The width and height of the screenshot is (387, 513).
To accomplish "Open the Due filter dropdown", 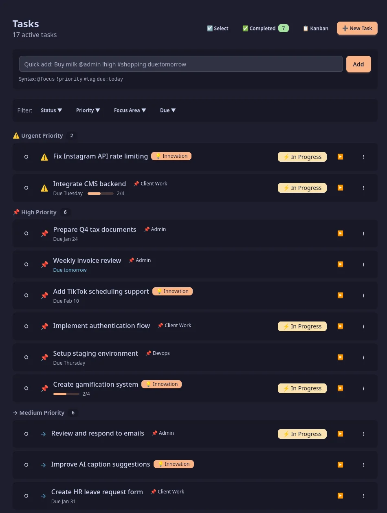I will click(x=168, y=110).
